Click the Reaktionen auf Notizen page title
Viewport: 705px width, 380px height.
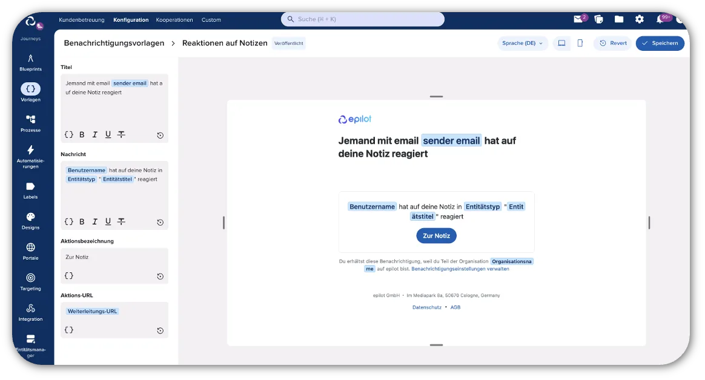pos(225,43)
